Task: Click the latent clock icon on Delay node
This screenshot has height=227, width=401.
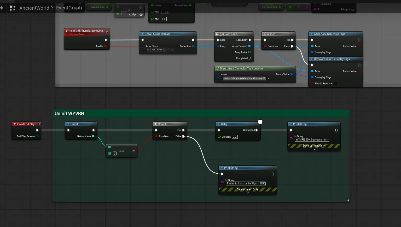Action: pos(260,122)
